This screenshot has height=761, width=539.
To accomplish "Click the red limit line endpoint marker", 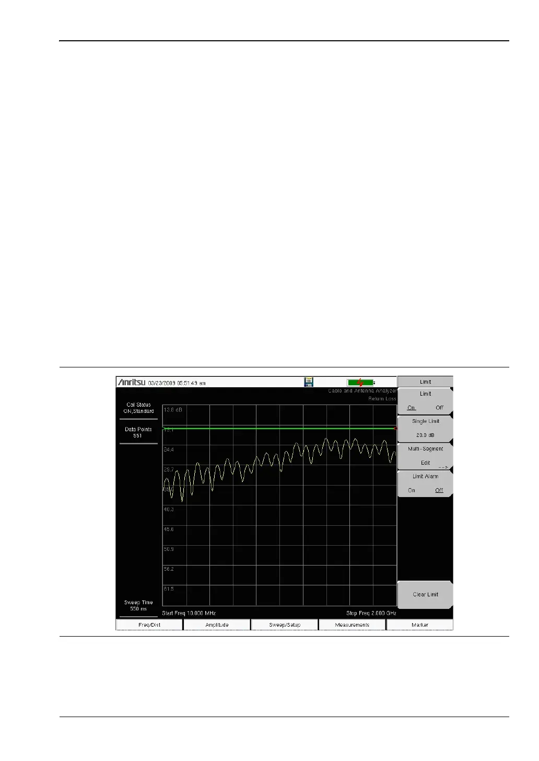I will coord(395,429).
